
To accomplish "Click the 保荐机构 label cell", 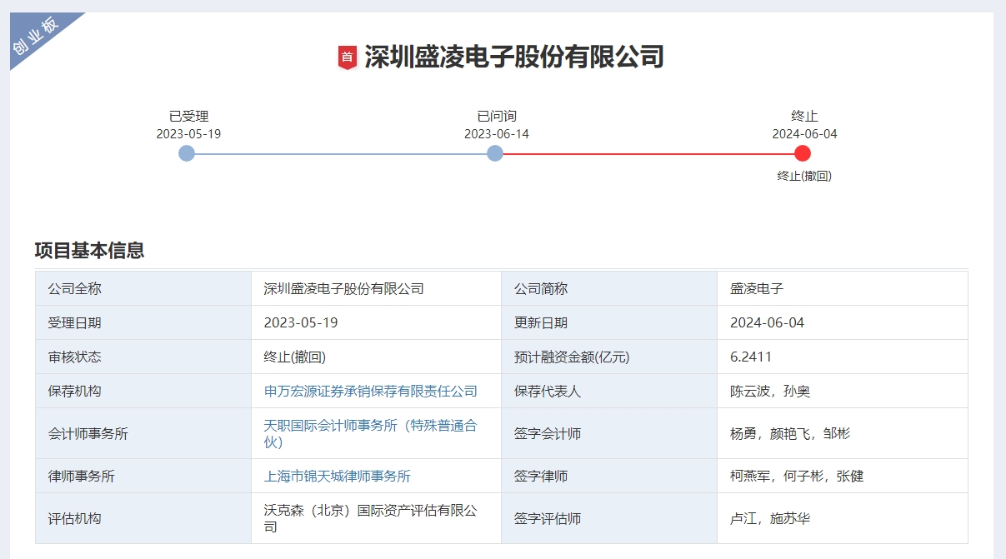I will tap(143, 392).
